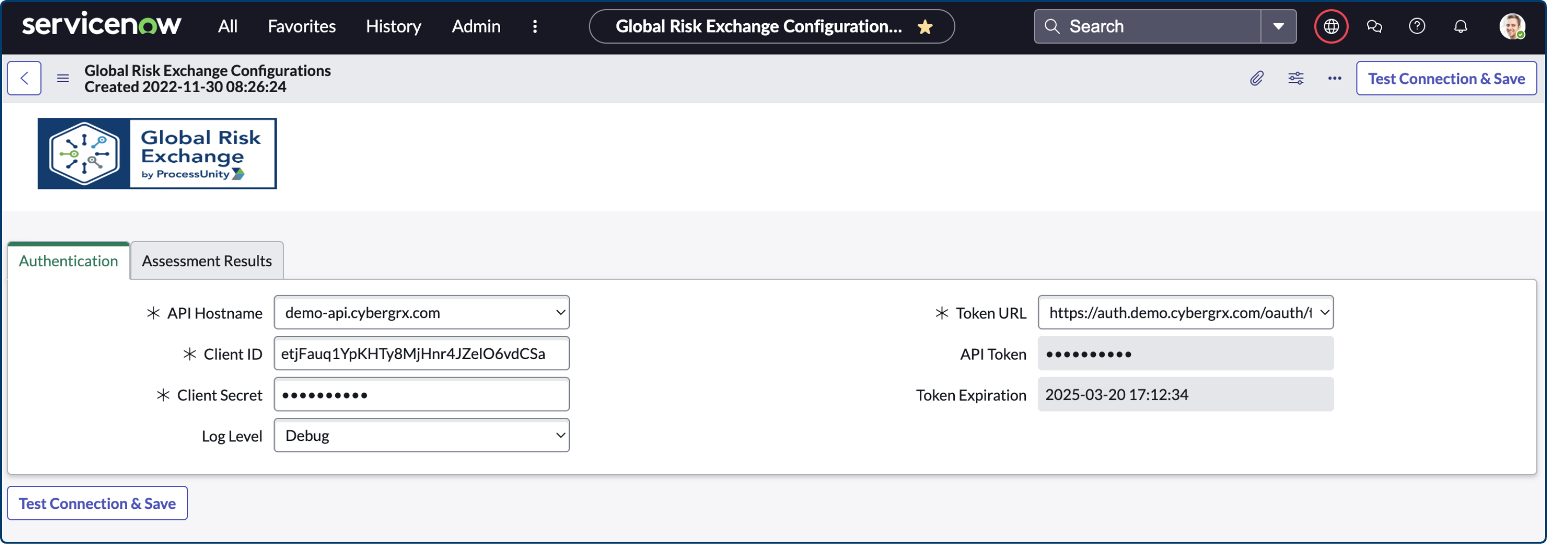Toggle the favorite star on the record
The image size is (1547, 544).
click(925, 26)
